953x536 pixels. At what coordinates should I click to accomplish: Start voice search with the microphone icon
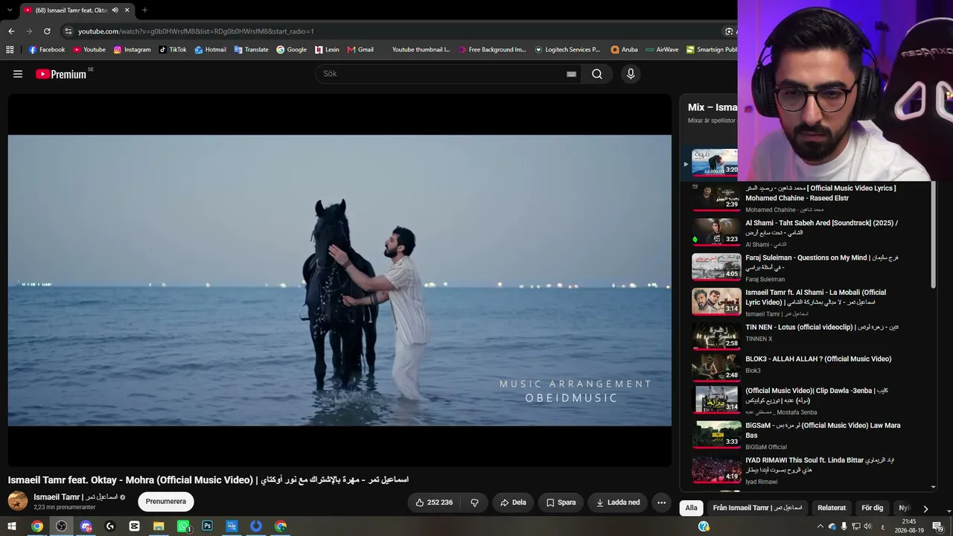click(x=631, y=74)
